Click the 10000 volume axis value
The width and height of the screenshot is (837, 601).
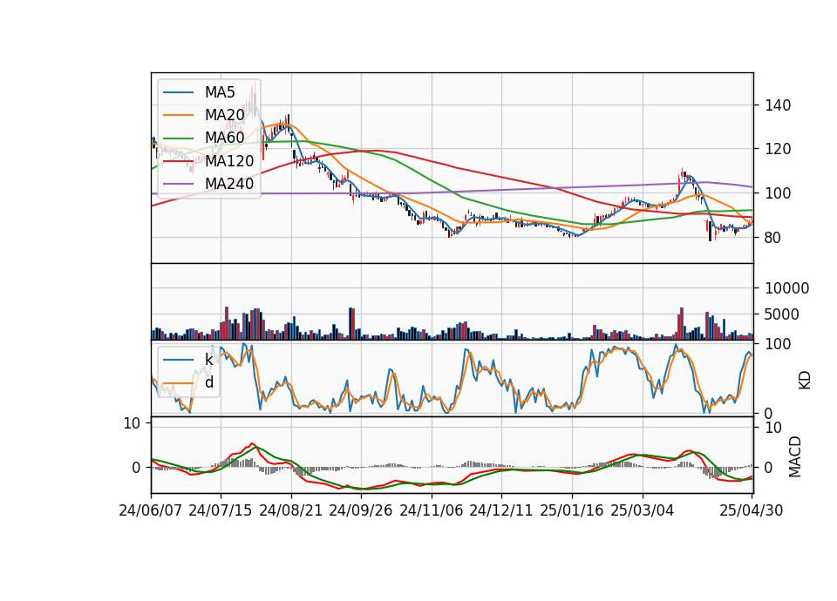click(786, 288)
